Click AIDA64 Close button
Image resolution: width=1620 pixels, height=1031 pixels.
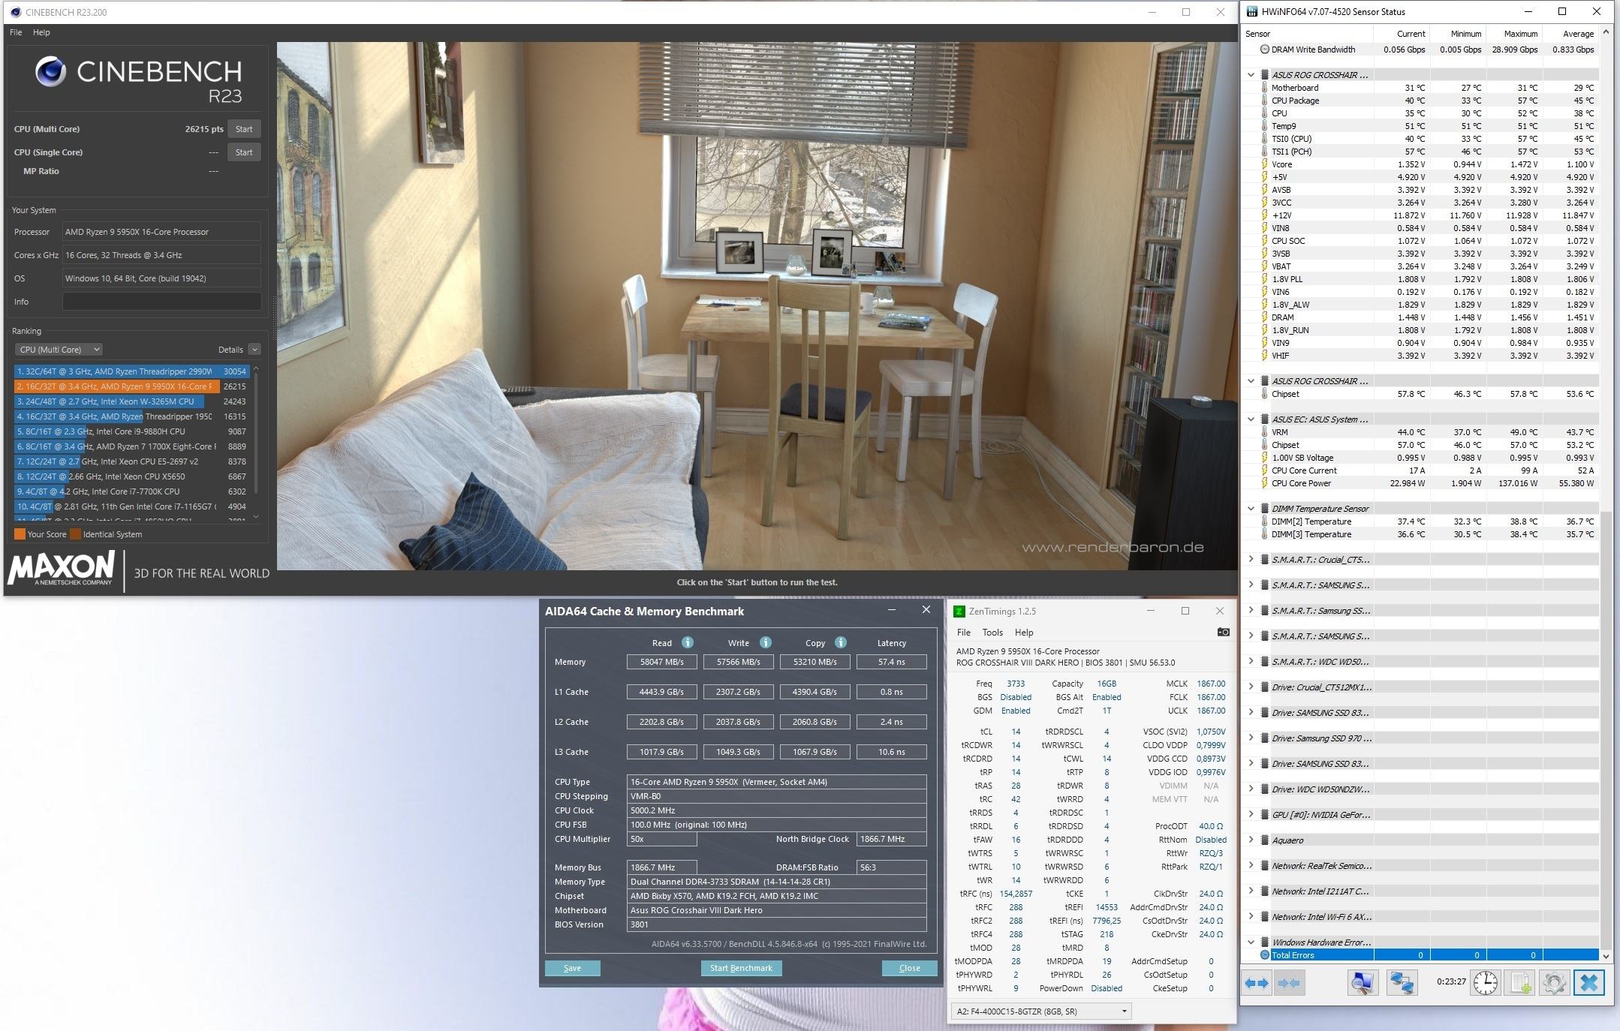pos(909,968)
